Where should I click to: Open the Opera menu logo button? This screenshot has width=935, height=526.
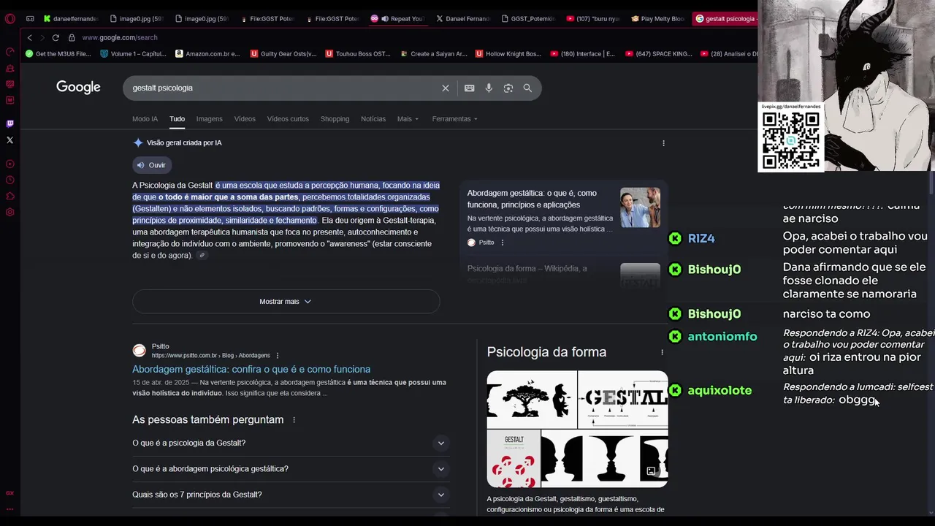click(9, 19)
